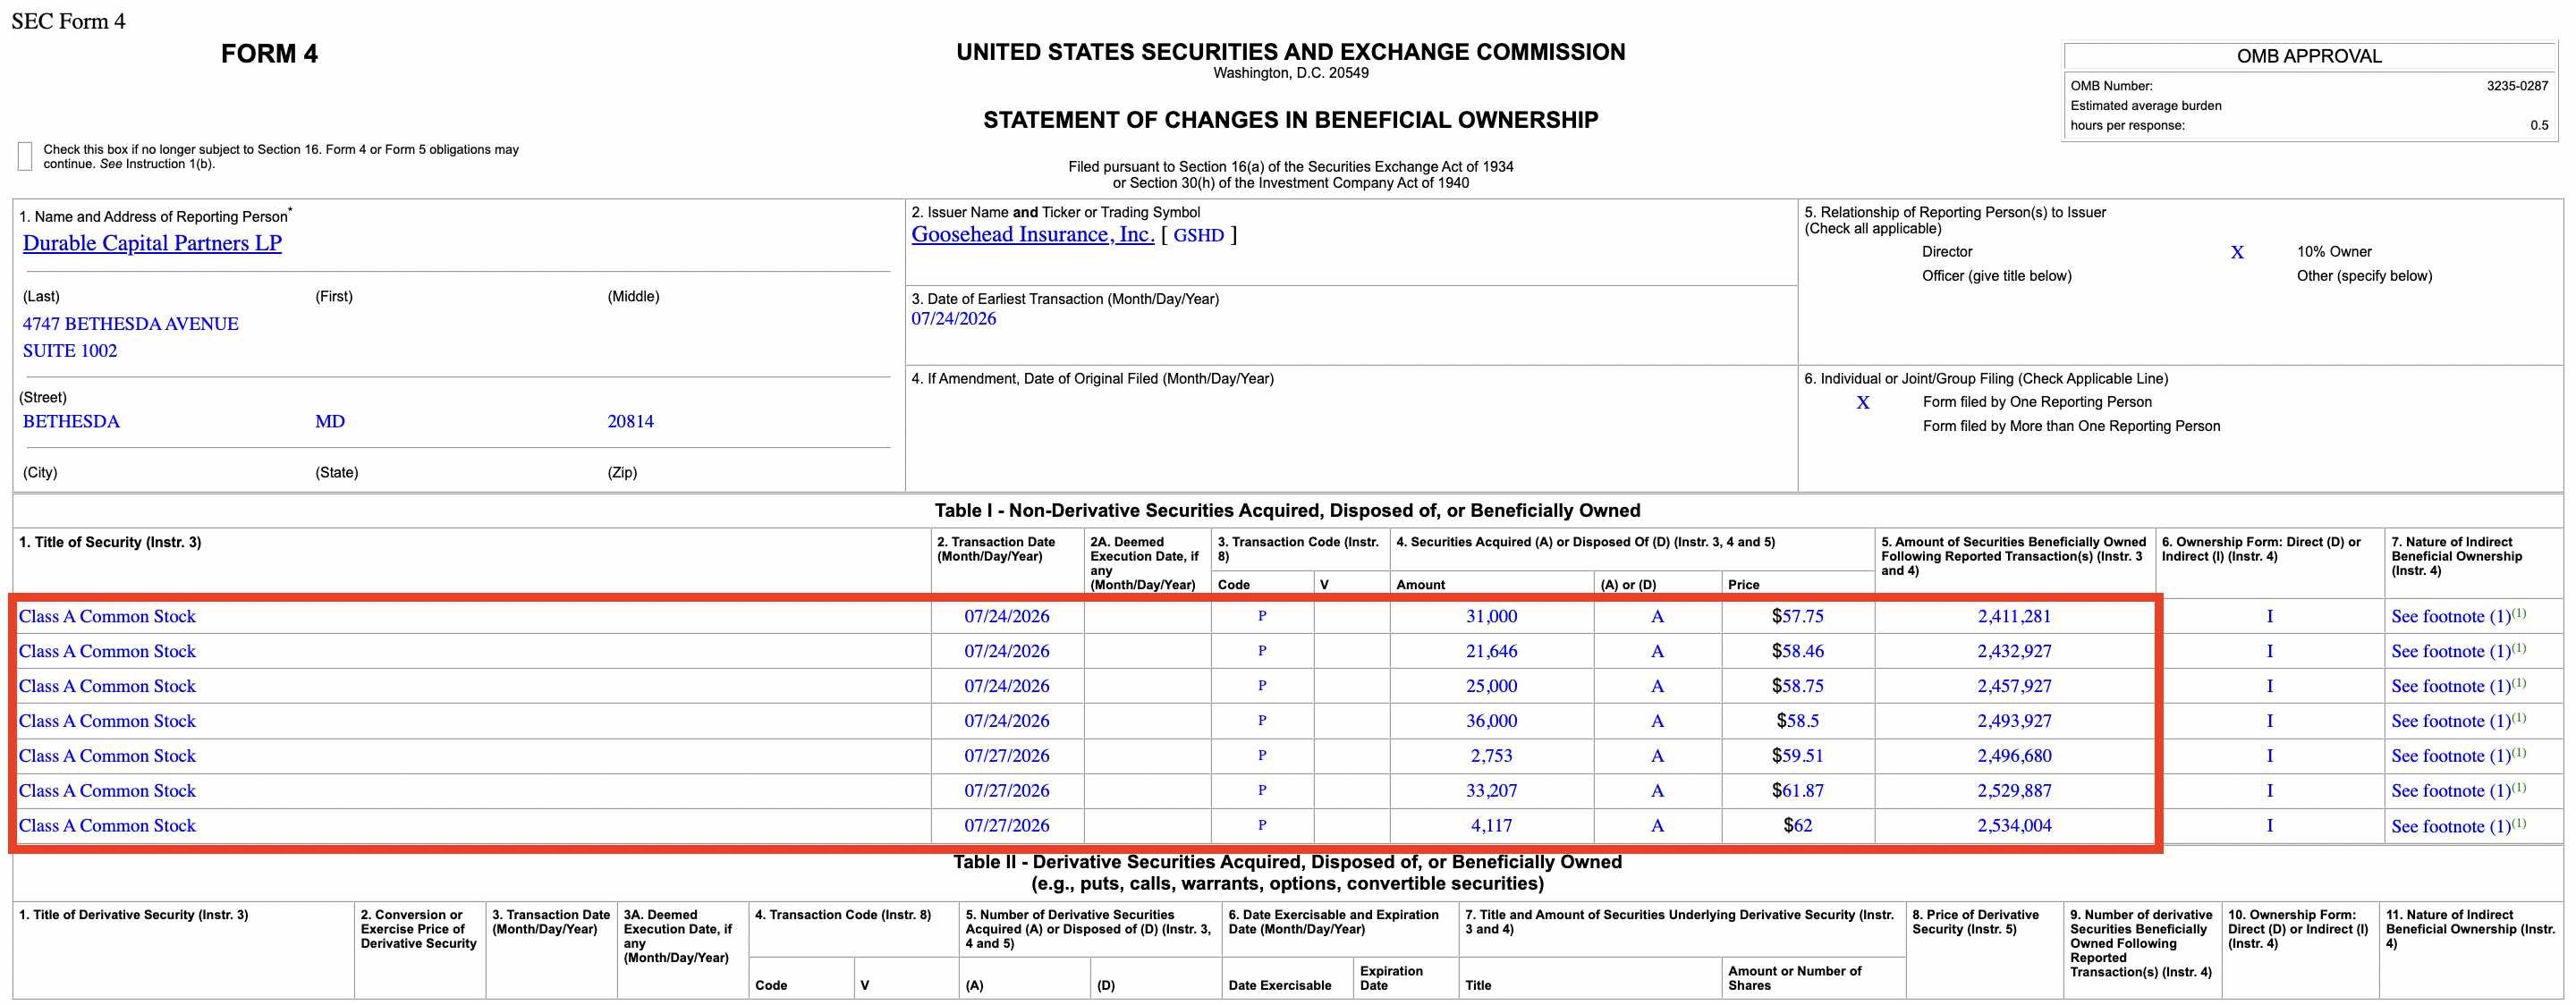Select owned amount 2,534,004
Image resolution: width=2576 pixels, height=1005 pixels.
click(x=2014, y=825)
